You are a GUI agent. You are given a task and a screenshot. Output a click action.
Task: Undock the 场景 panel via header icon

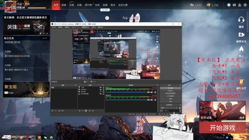76,85
